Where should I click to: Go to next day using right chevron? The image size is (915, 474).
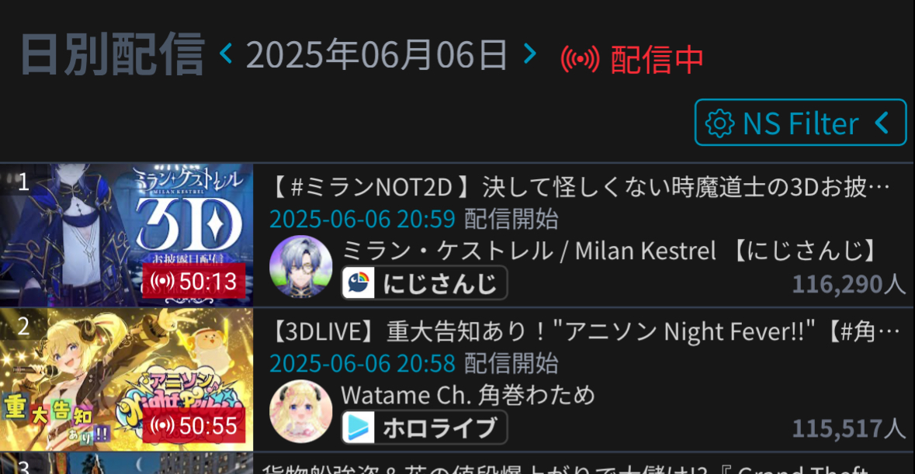coord(530,54)
